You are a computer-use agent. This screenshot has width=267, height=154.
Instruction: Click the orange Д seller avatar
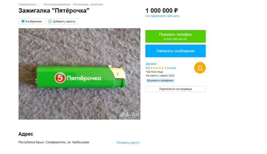pyautogui.click(x=200, y=68)
